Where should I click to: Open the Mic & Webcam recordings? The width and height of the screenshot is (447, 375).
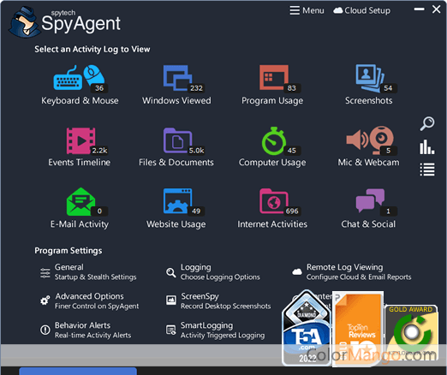pyautogui.click(x=369, y=147)
